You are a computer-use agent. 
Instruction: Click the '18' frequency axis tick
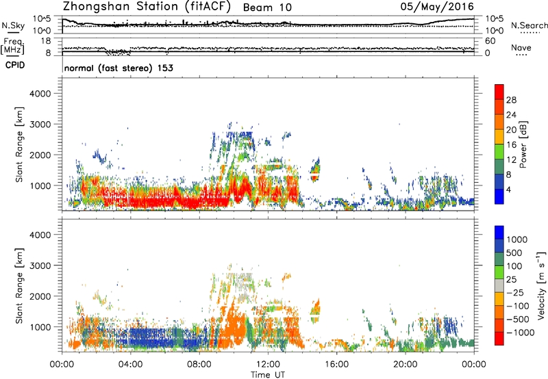pos(46,41)
